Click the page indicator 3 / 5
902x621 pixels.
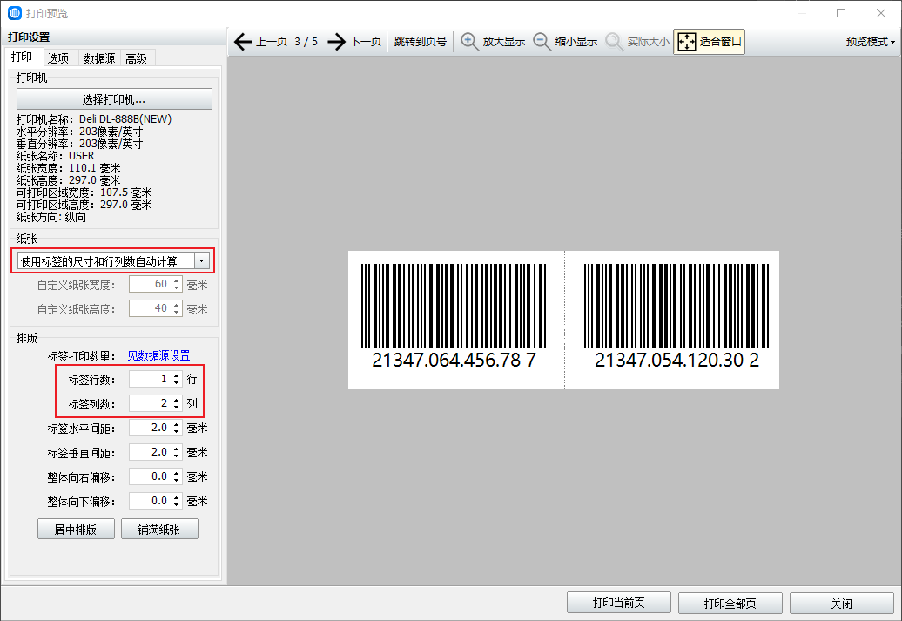[x=306, y=42]
